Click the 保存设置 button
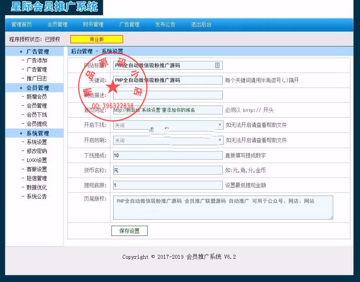Image resolution: width=360 pixels, height=282 pixels. tap(129, 231)
